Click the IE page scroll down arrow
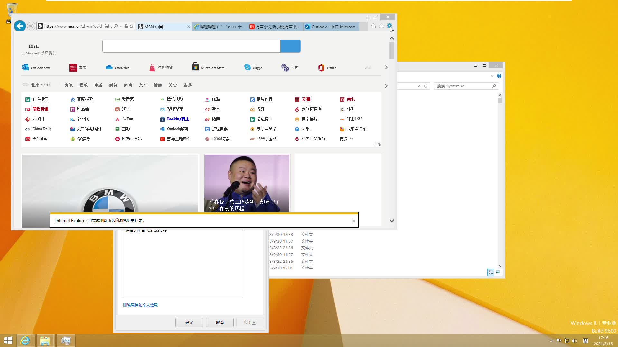The width and height of the screenshot is (618, 347). tap(392, 221)
